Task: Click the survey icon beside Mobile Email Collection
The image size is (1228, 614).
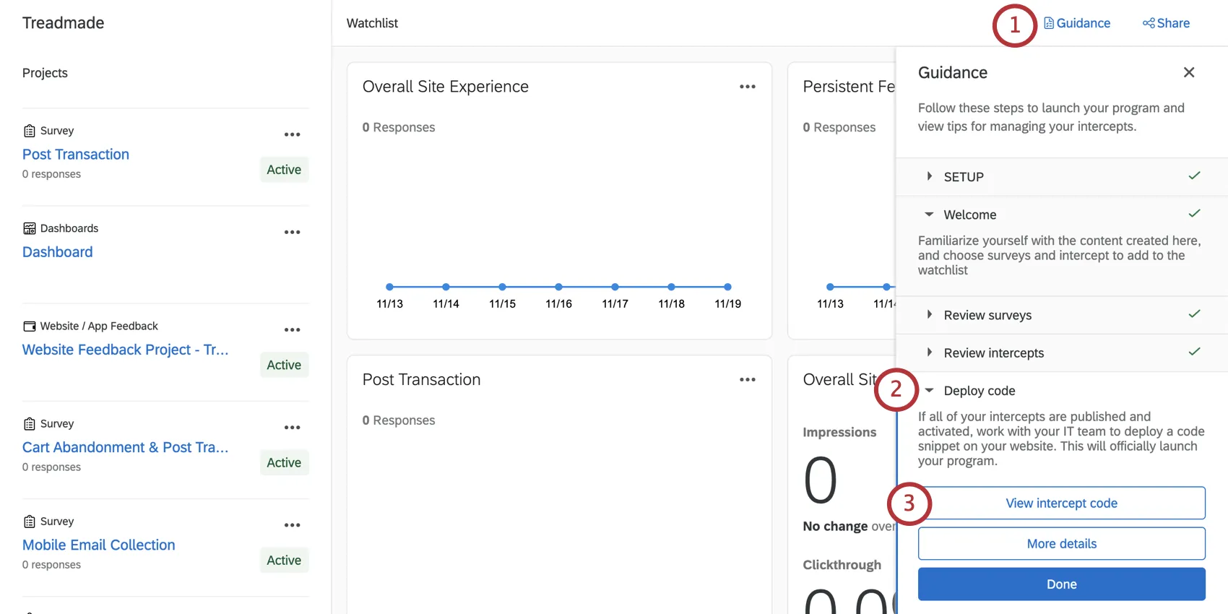Action: [29, 521]
